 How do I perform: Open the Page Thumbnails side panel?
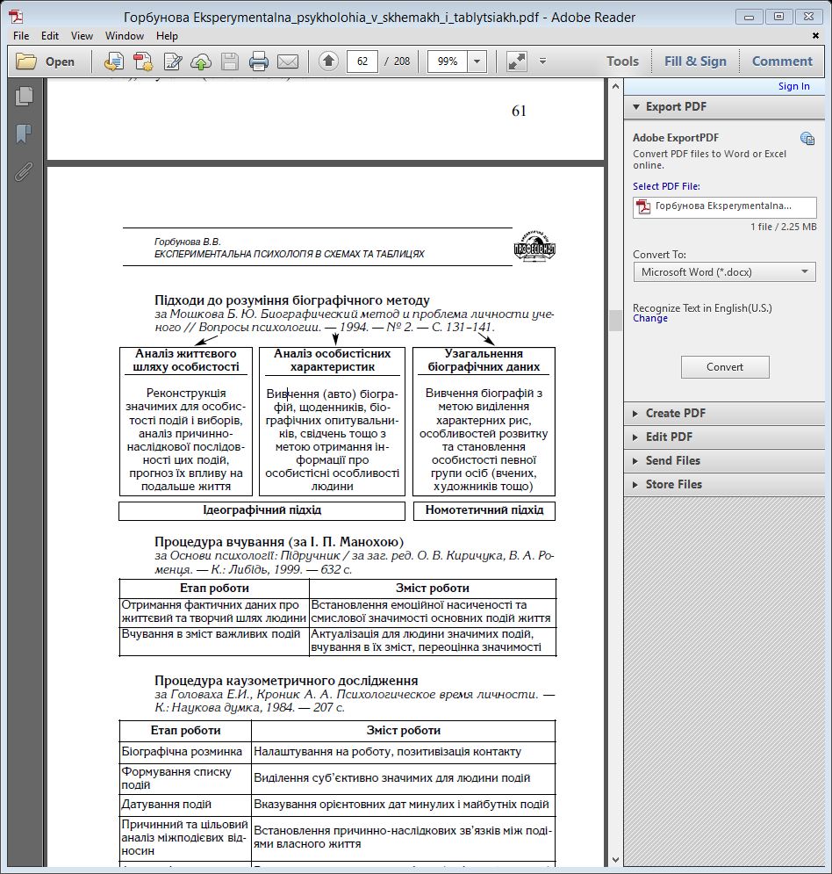click(x=24, y=97)
